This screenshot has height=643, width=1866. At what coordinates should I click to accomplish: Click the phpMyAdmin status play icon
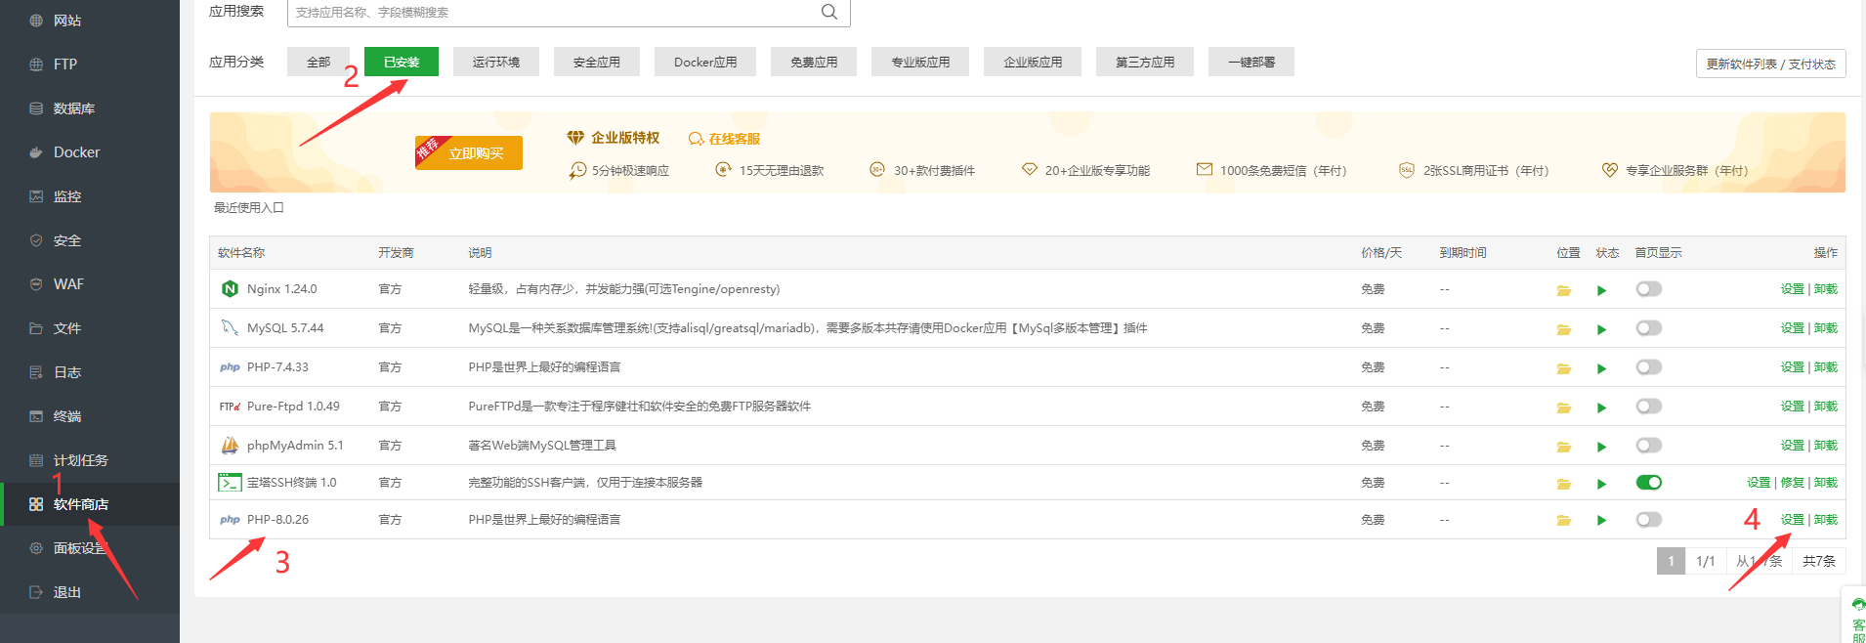[x=1601, y=447]
